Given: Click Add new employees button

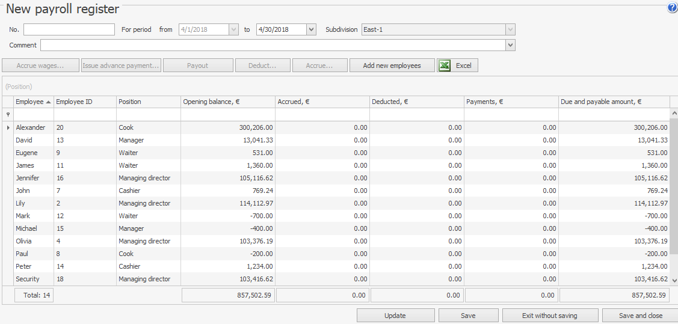Looking at the screenshot, I should coord(392,66).
